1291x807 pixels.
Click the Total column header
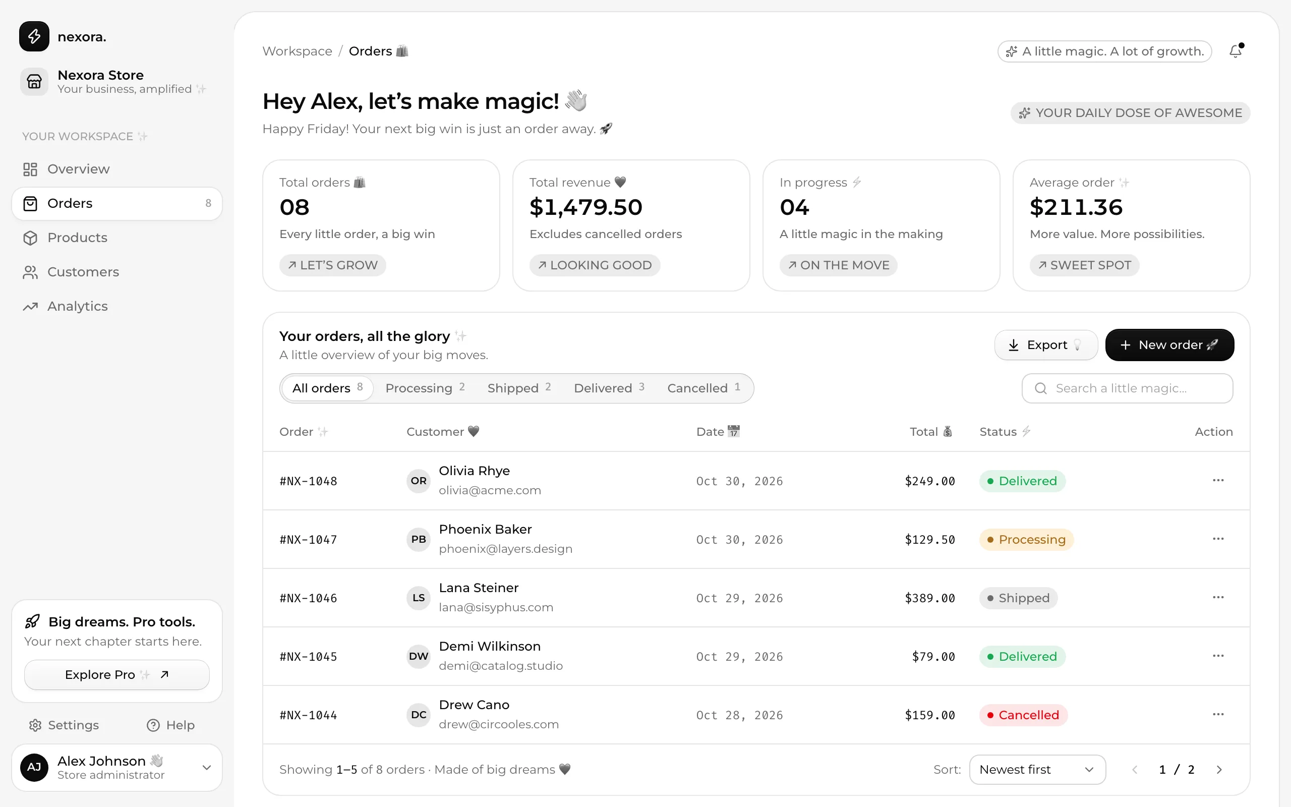[931, 431]
